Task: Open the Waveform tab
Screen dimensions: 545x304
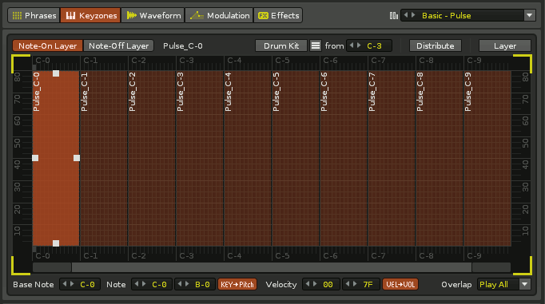Action: pyautogui.click(x=153, y=16)
